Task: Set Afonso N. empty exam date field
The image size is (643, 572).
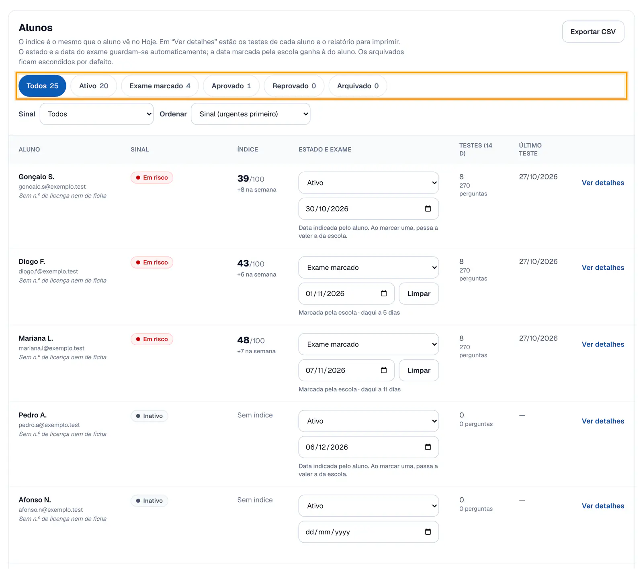Action: point(369,532)
